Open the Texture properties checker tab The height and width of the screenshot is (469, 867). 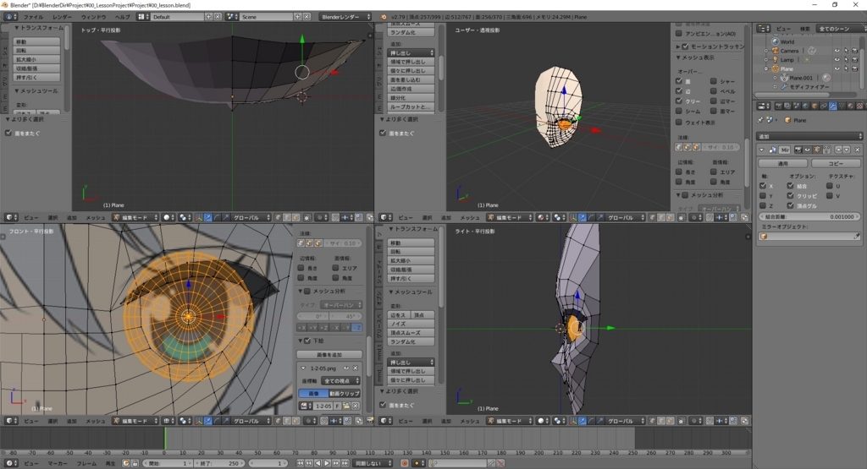click(x=859, y=106)
